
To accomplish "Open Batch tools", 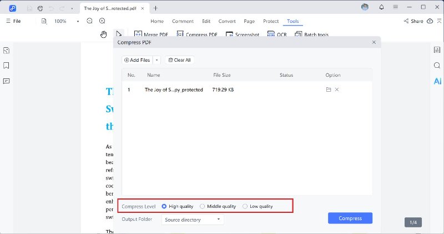I will pyautogui.click(x=311, y=34).
